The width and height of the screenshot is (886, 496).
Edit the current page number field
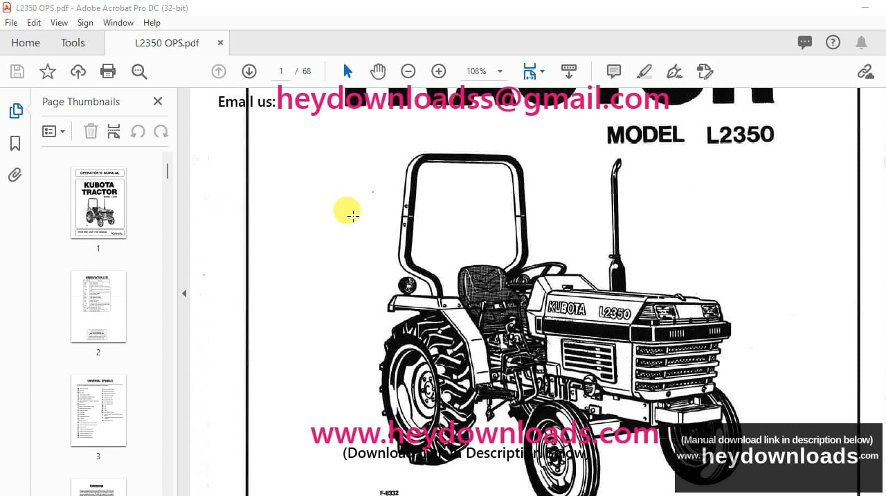(x=280, y=71)
